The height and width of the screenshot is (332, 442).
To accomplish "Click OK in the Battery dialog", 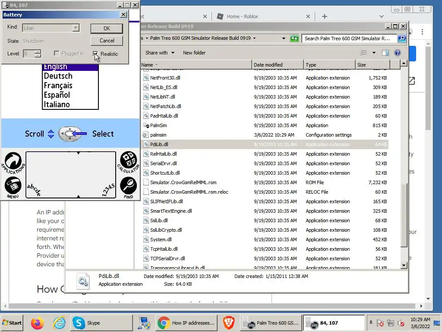I will point(107,28).
